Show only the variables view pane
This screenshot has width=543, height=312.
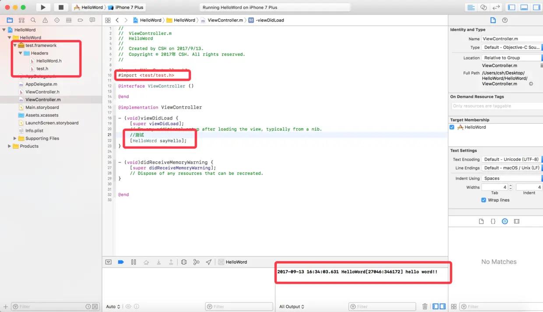tap(435, 307)
